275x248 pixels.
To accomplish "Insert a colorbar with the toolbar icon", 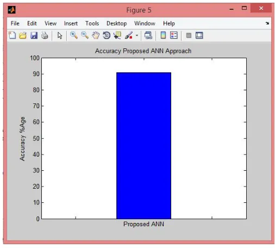I will click(x=163, y=35).
